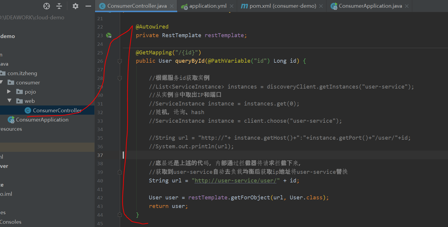
Task: Close the pom.xml (consumer-demo) tab
Action: 321,6
